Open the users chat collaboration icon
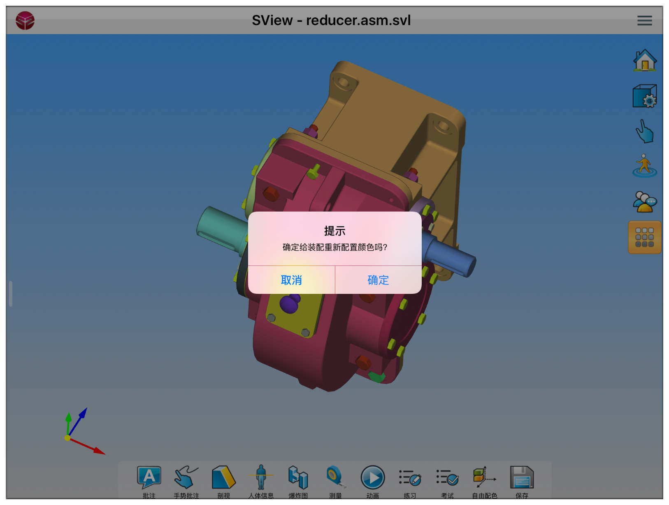 [644, 202]
